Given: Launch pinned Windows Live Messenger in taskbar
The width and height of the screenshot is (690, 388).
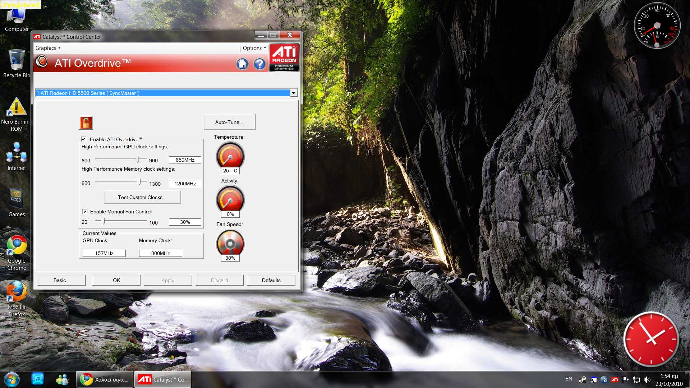Looking at the screenshot, I should click(62, 379).
